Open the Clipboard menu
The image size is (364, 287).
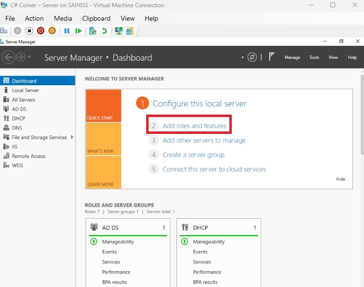[x=96, y=18]
